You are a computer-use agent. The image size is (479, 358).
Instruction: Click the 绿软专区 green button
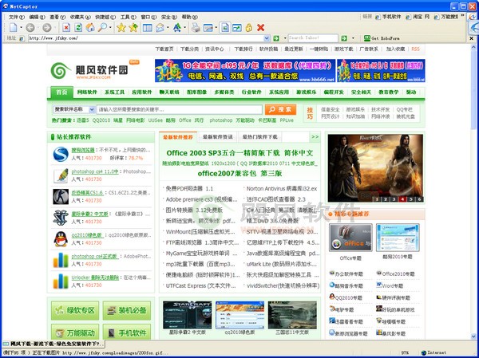pyautogui.click(x=75, y=310)
